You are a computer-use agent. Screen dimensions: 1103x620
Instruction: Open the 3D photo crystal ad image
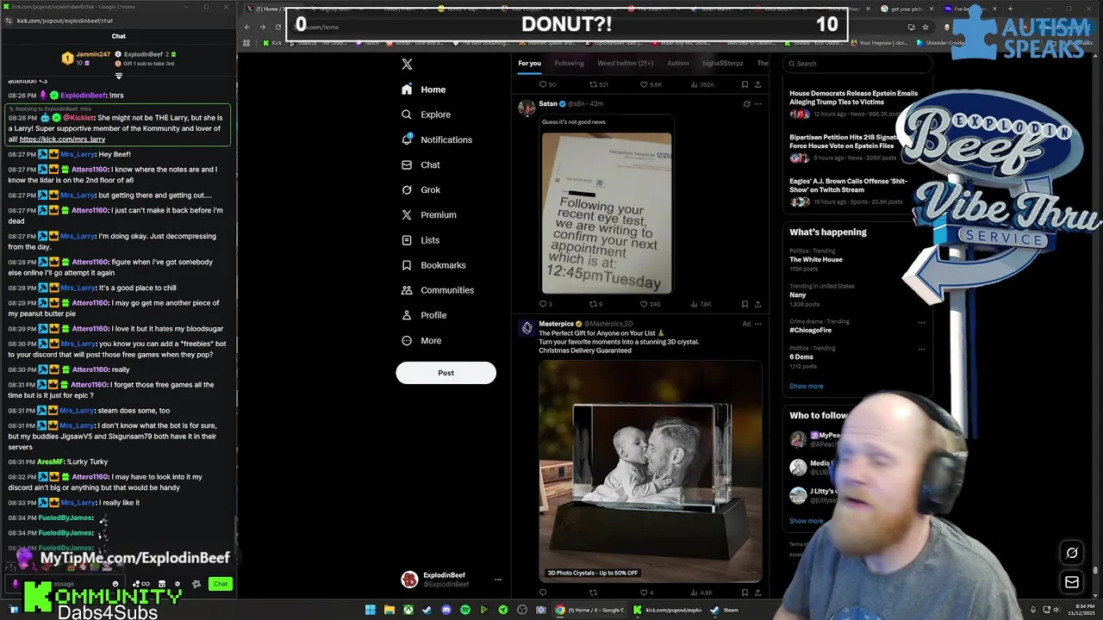[651, 471]
